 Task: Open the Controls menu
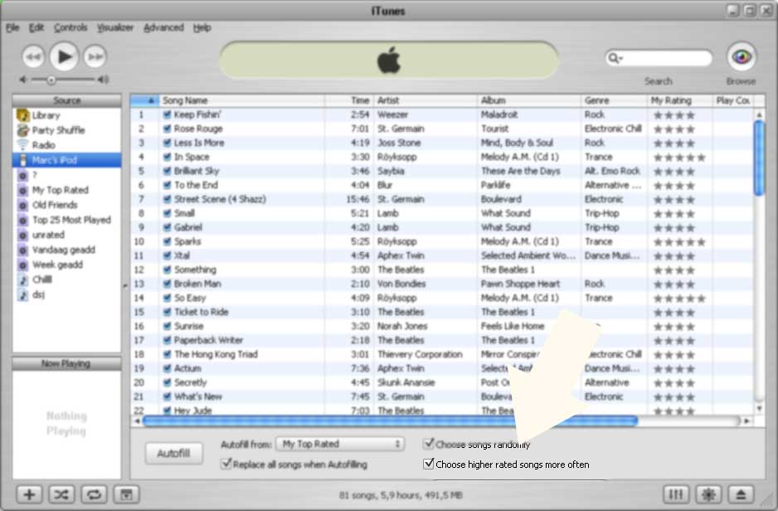click(x=71, y=27)
